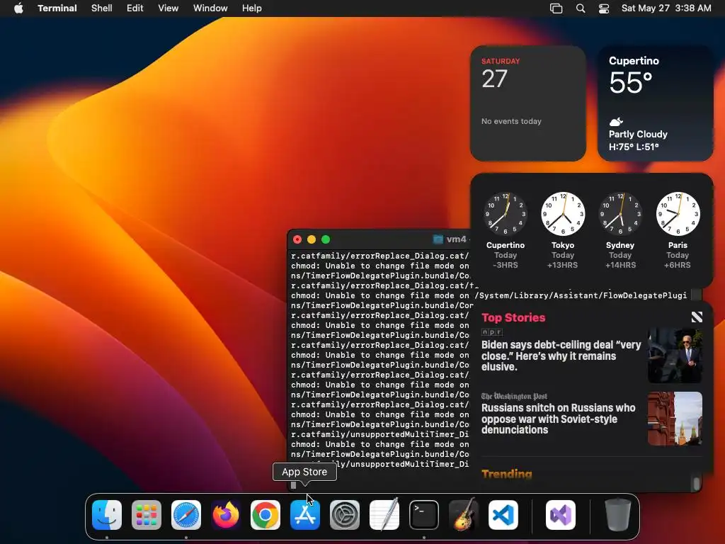Click the Terminal window scrollbar thumb
This screenshot has width=725, height=544.
click(x=696, y=484)
